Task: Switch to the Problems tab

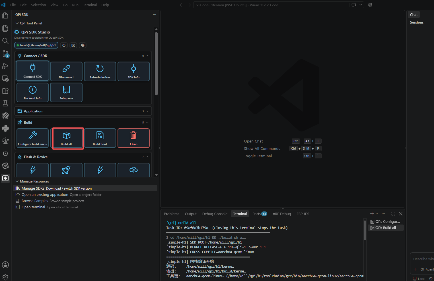Action: (x=172, y=214)
